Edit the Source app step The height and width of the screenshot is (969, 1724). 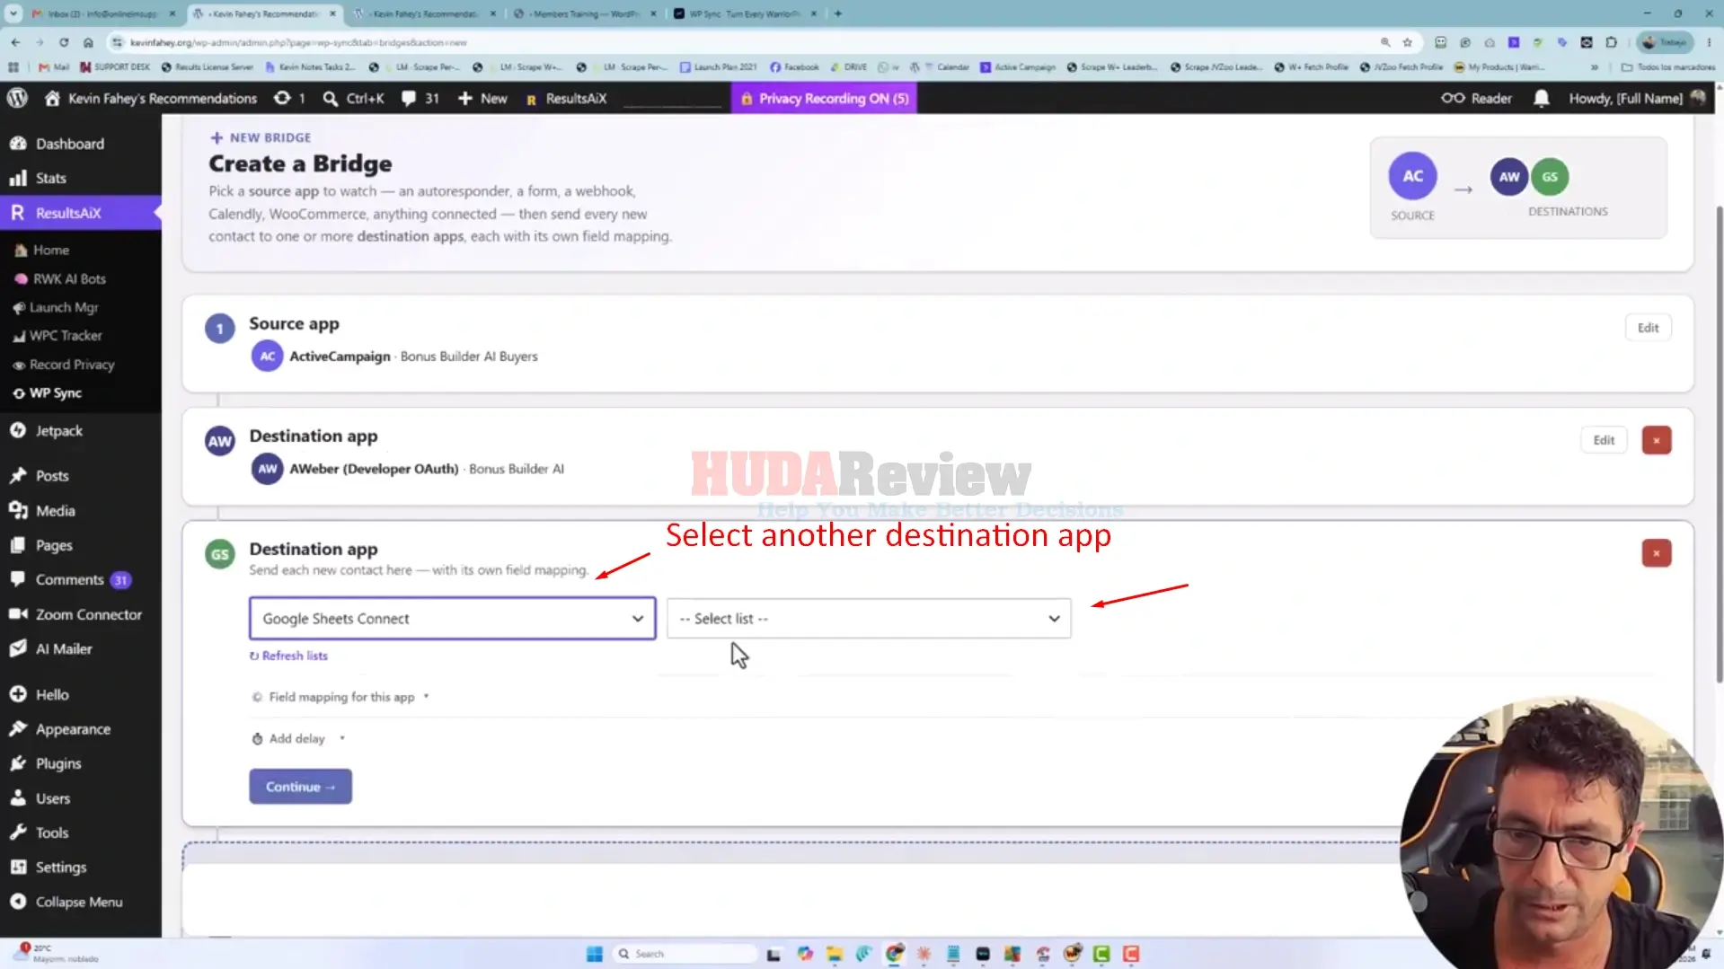coord(1648,328)
